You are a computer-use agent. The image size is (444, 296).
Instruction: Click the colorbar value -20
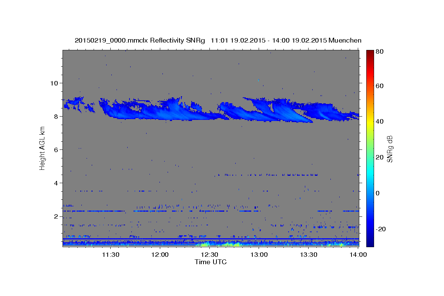point(380,229)
